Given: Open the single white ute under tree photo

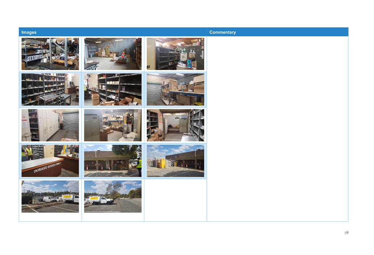Looking at the screenshot, I should point(113,195).
